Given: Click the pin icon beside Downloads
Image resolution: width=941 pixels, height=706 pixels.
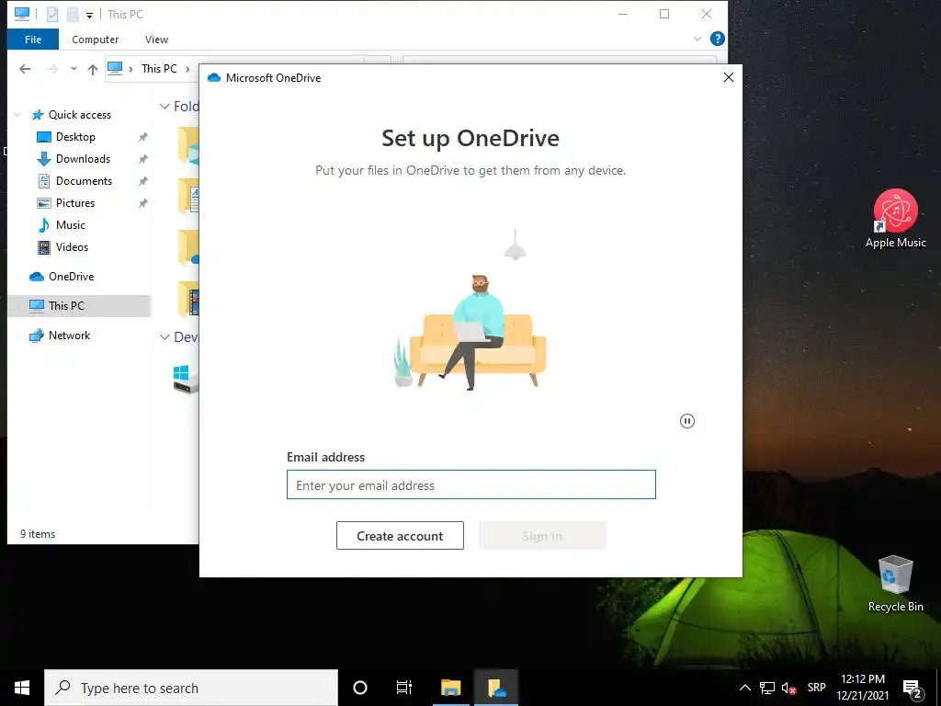Looking at the screenshot, I should click(142, 159).
